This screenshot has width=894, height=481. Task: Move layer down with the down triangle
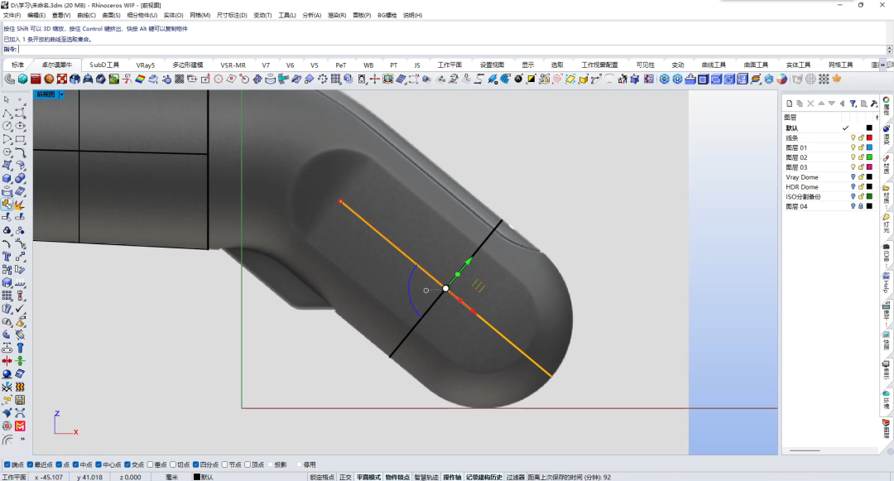pyautogui.click(x=831, y=103)
